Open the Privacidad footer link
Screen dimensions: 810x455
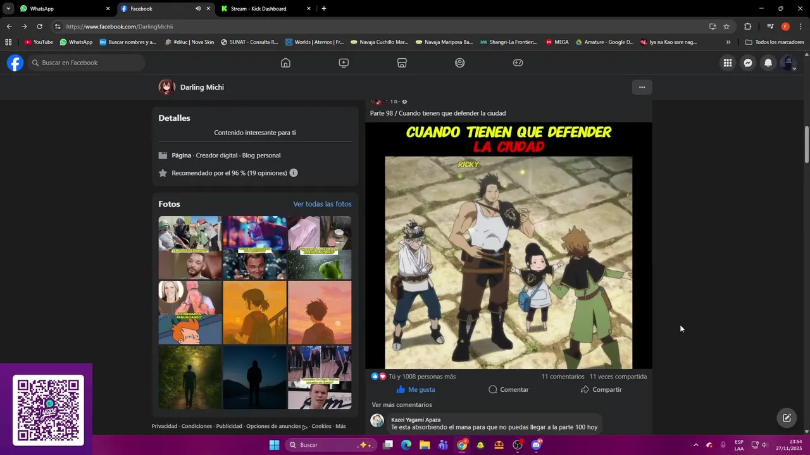point(165,426)
